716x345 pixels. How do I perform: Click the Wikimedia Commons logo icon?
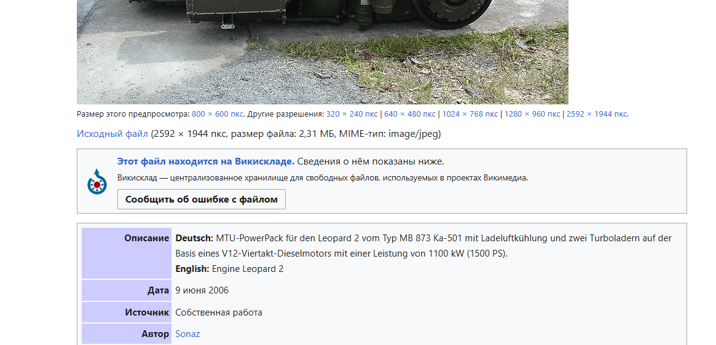pos(97,182)
